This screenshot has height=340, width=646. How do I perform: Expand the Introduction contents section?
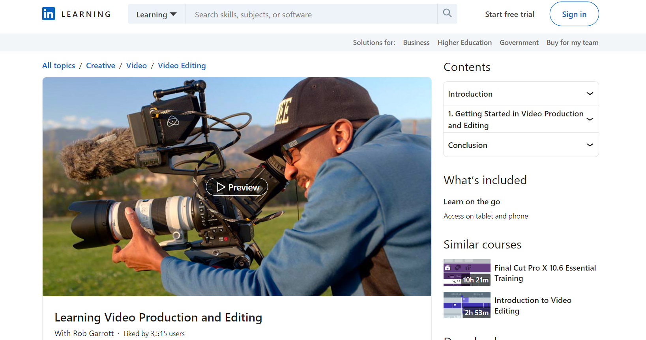pos(521,94)
